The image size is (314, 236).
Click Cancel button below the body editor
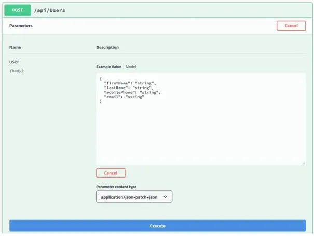[111, 173]
